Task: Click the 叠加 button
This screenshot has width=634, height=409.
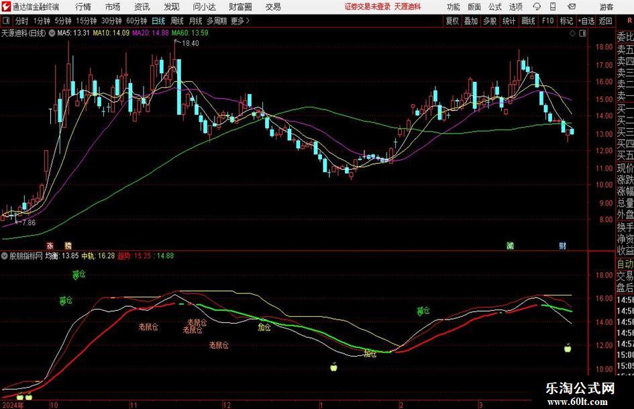Action: tap(471, 21)
